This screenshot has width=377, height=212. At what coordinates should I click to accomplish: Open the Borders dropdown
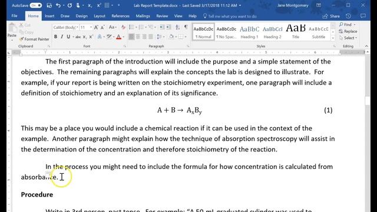coord(186,37)
